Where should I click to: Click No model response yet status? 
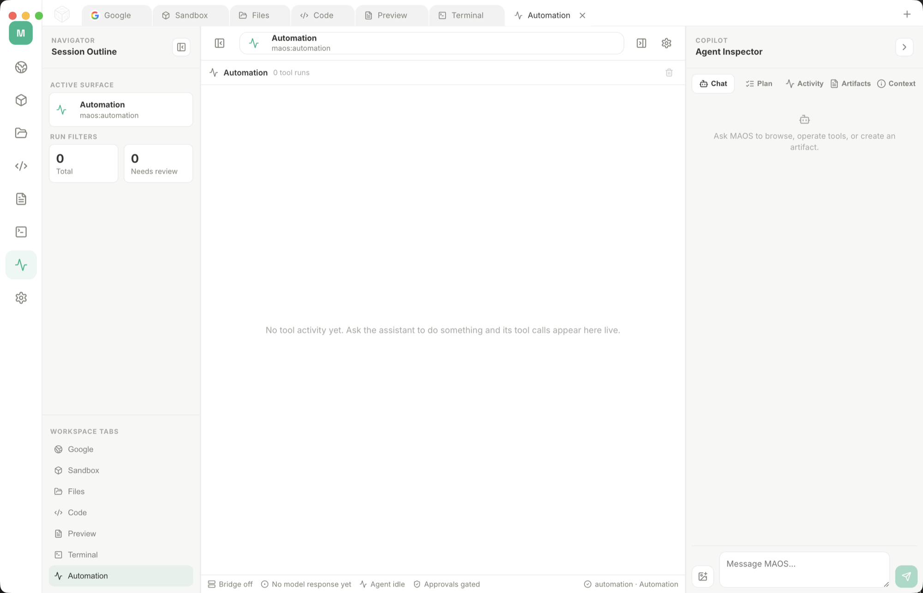[x=306, y=584]
